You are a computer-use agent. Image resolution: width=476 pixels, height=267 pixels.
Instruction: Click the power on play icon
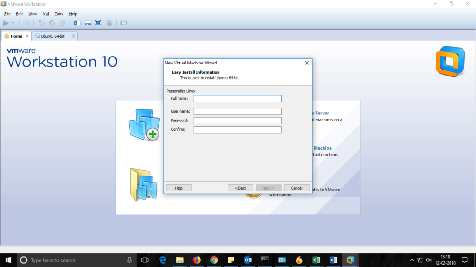click(x=6, y=23)
